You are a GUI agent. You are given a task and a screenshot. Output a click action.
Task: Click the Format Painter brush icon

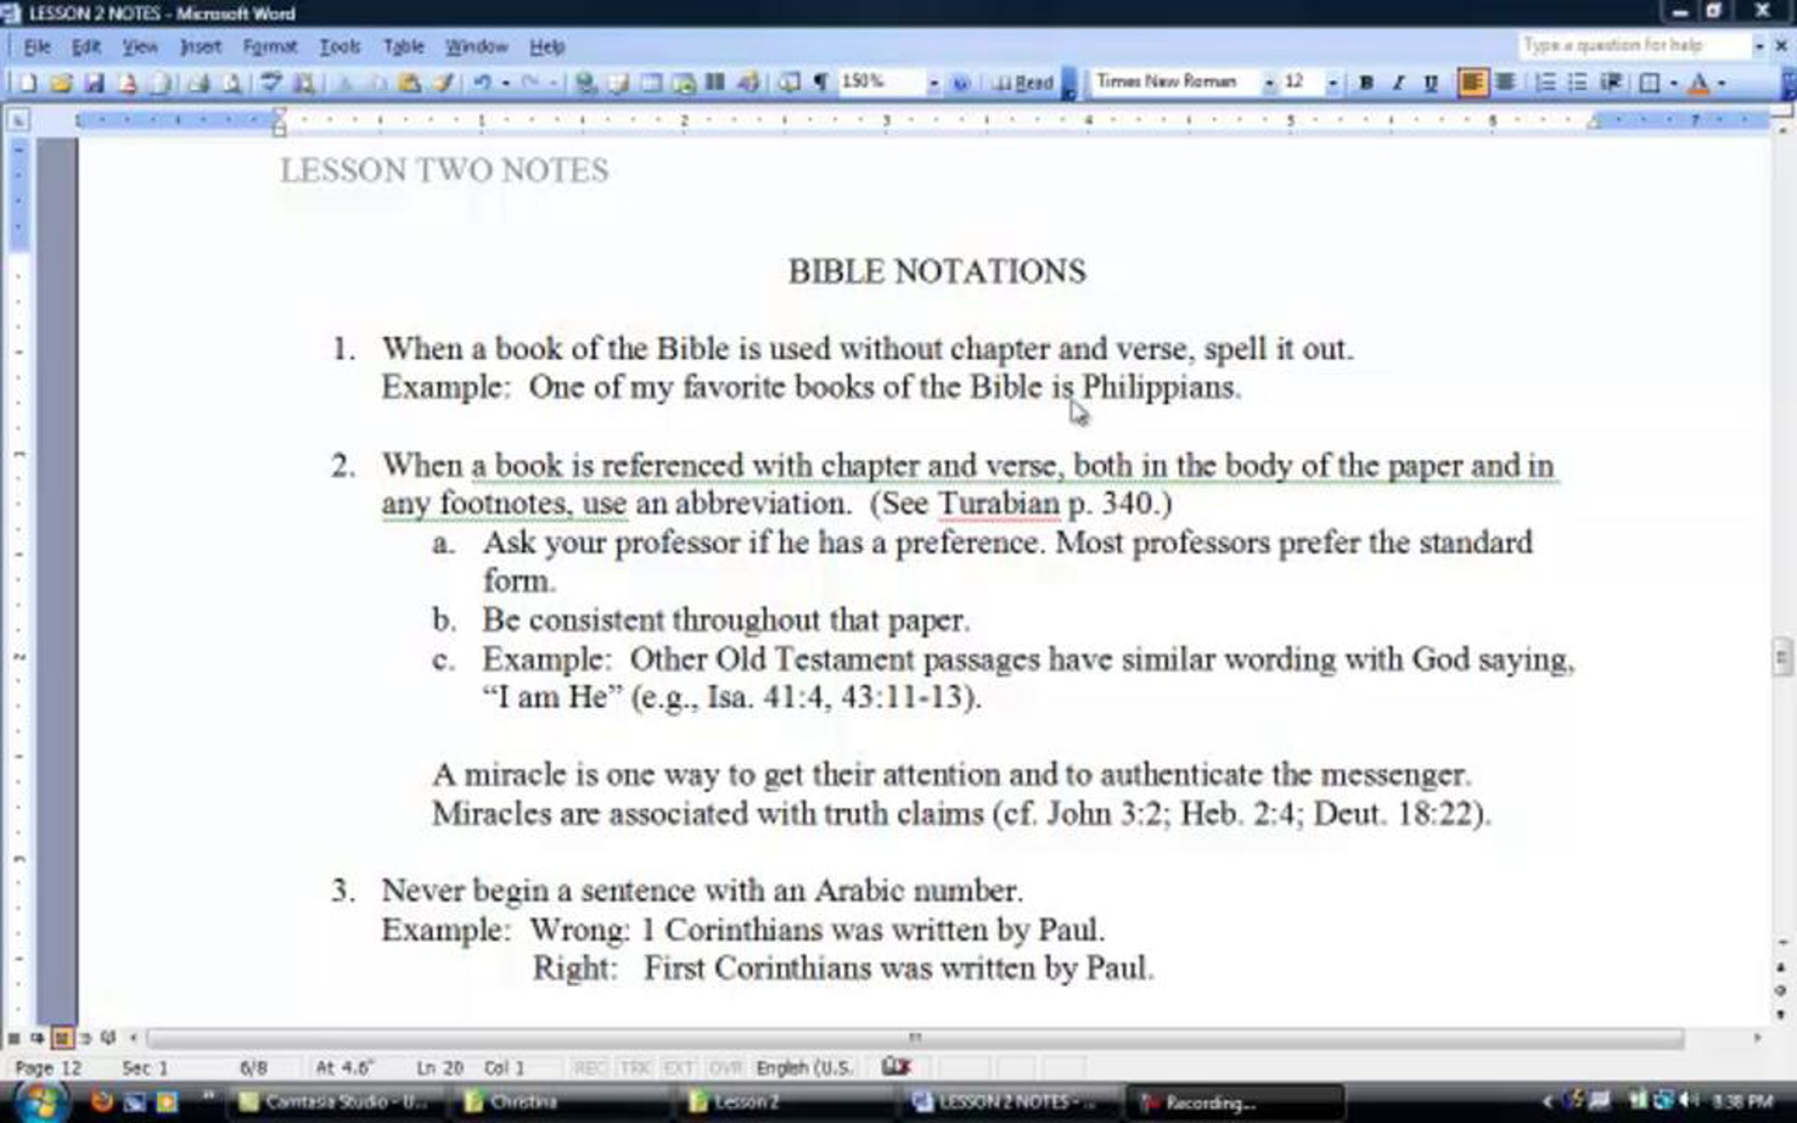tap(443, 82)
